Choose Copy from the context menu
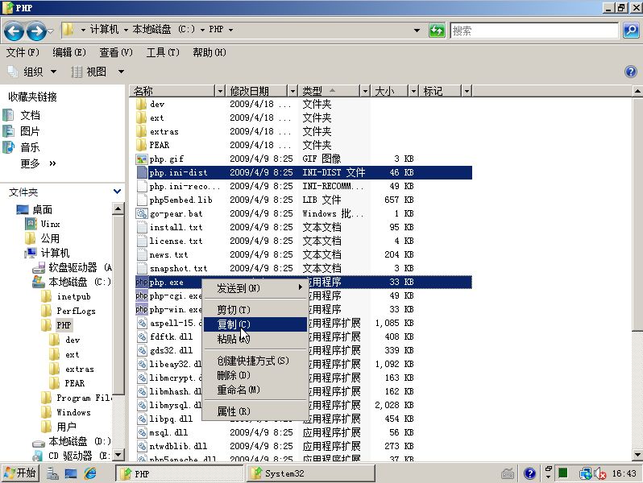 point(234,324)
